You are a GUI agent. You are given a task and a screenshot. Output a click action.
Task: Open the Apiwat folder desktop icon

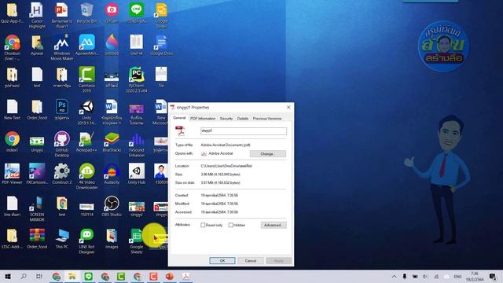(x=37, y=46)
